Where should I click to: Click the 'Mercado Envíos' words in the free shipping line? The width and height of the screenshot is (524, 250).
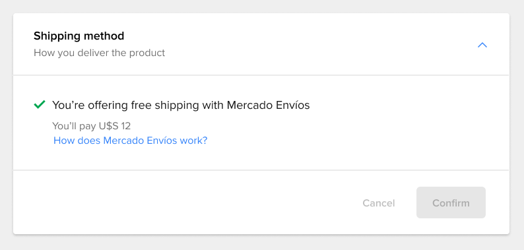[x=269, y=106]
